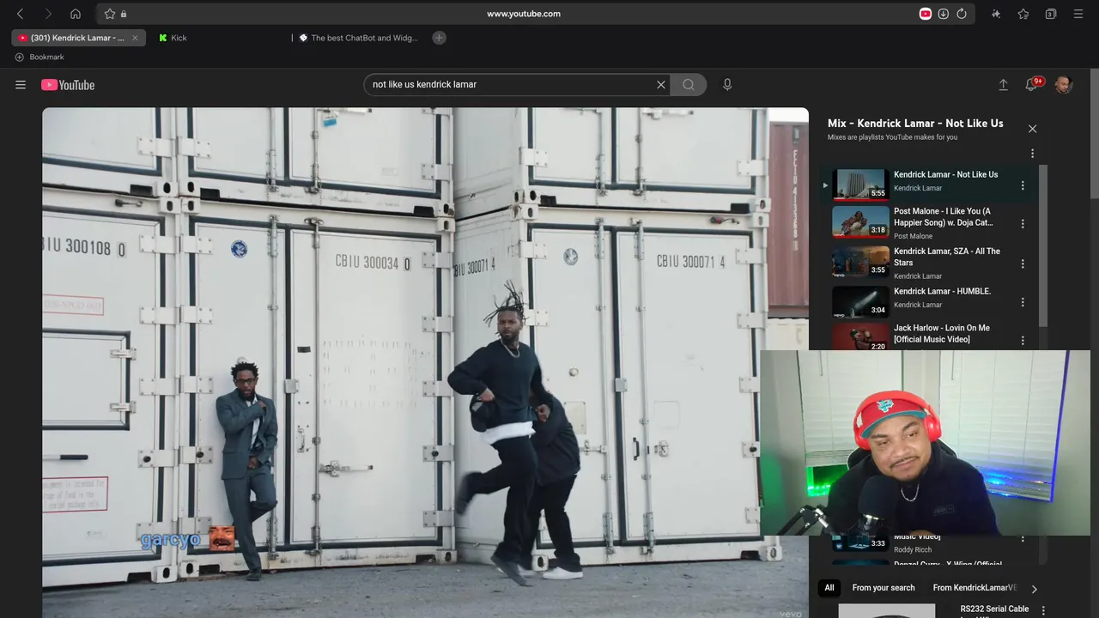Click the browser forward arrow
Screen dimensions: 1099x618
click(48, 14)
